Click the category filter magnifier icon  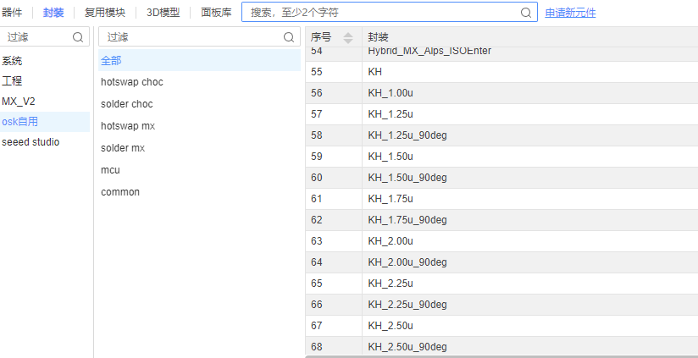tap(289, 37)
